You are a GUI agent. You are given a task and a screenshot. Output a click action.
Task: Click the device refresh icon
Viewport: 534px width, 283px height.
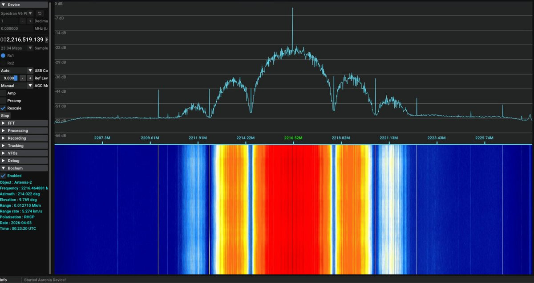coord(39,13)
